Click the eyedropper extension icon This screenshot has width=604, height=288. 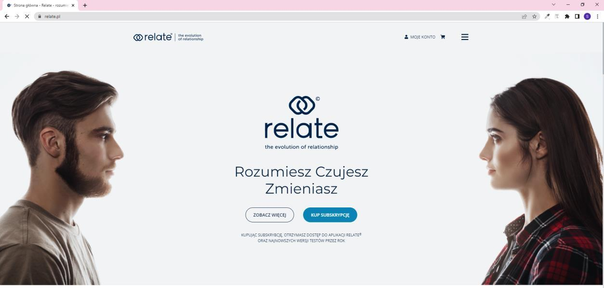[x=548, y=16]
